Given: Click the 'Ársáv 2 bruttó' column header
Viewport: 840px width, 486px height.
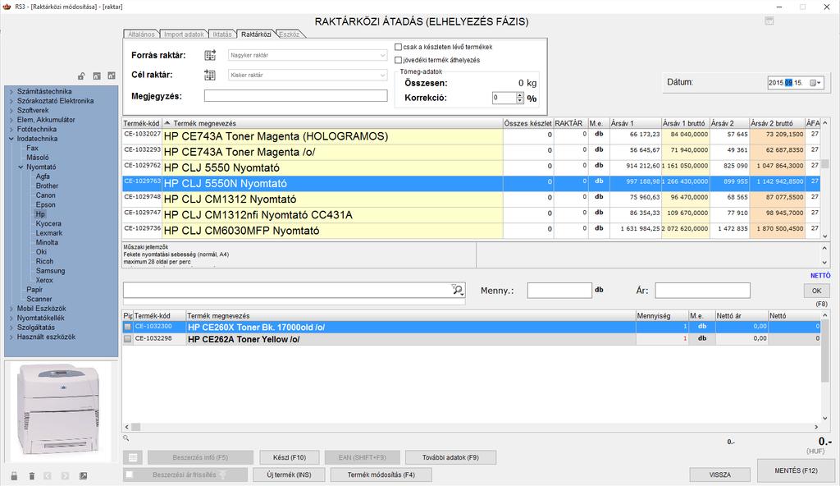Looking at the screenshot, I should [x=776, y=123].
